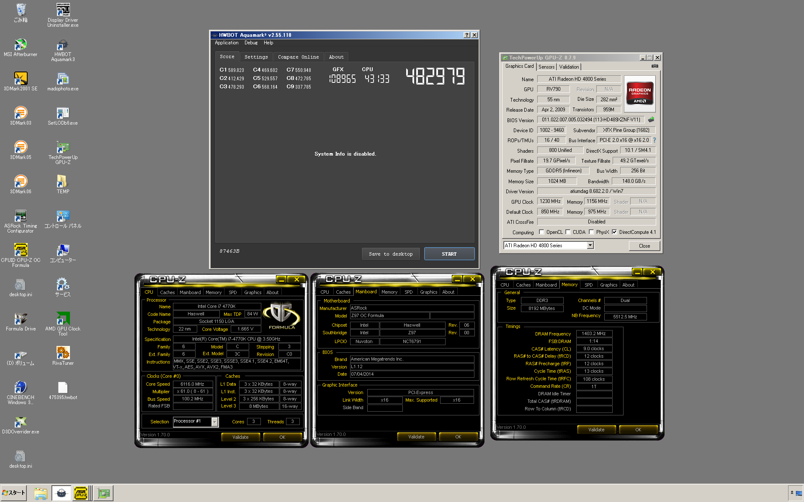Expand the ATI Radeon HD 4800 Series dropdown

tap(590, 246)
